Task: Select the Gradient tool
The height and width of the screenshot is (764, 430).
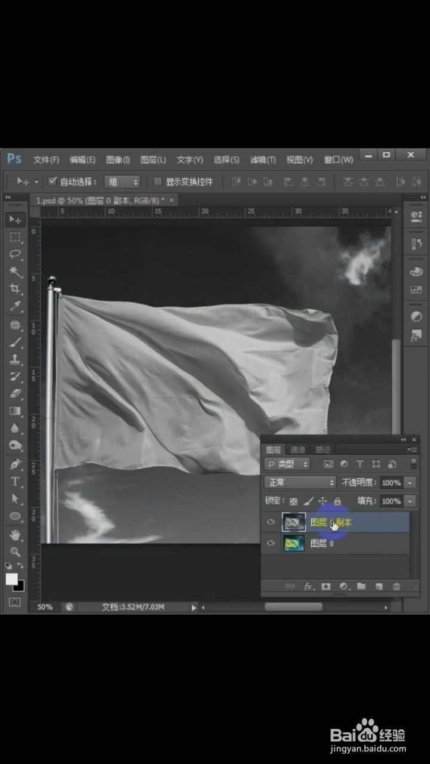Action: pos(15,411)
